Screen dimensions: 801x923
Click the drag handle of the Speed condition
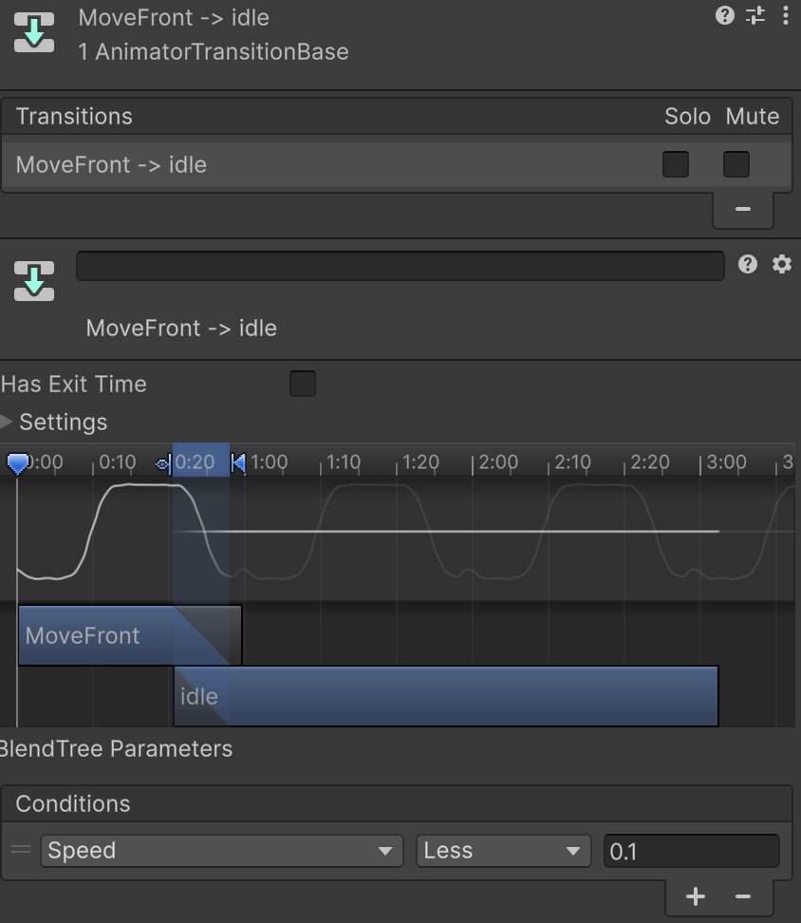(x=21, y=849)
